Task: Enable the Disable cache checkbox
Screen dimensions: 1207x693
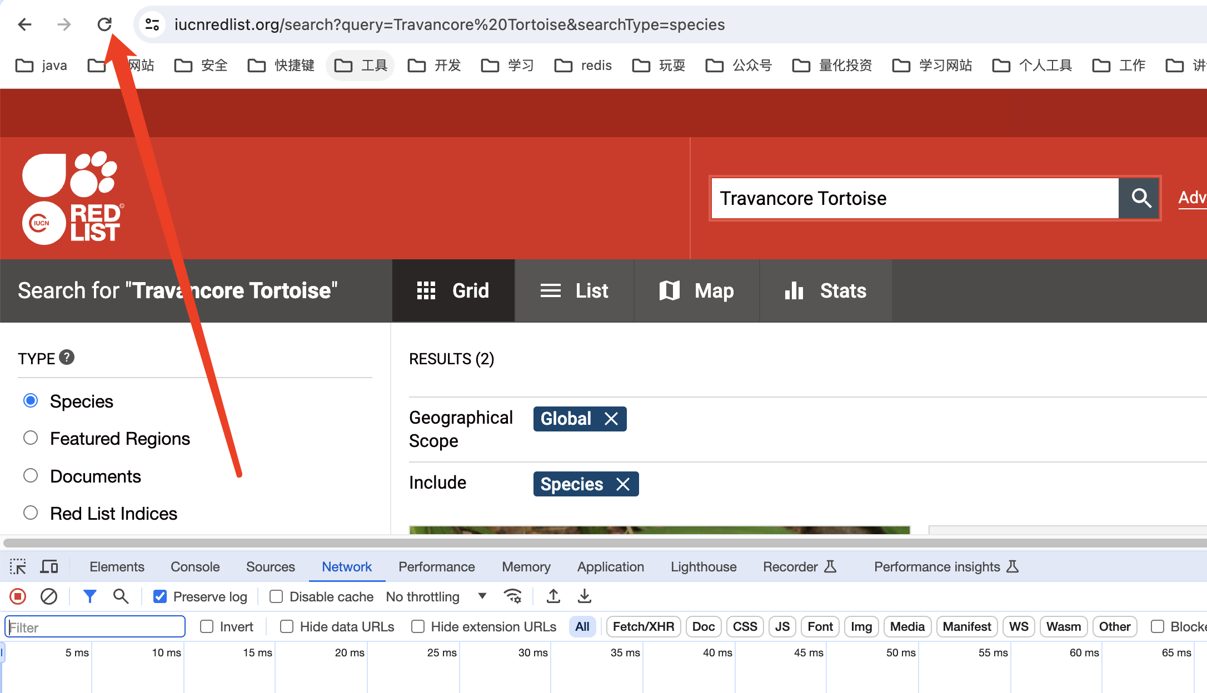Action: [x=276, y=596]
